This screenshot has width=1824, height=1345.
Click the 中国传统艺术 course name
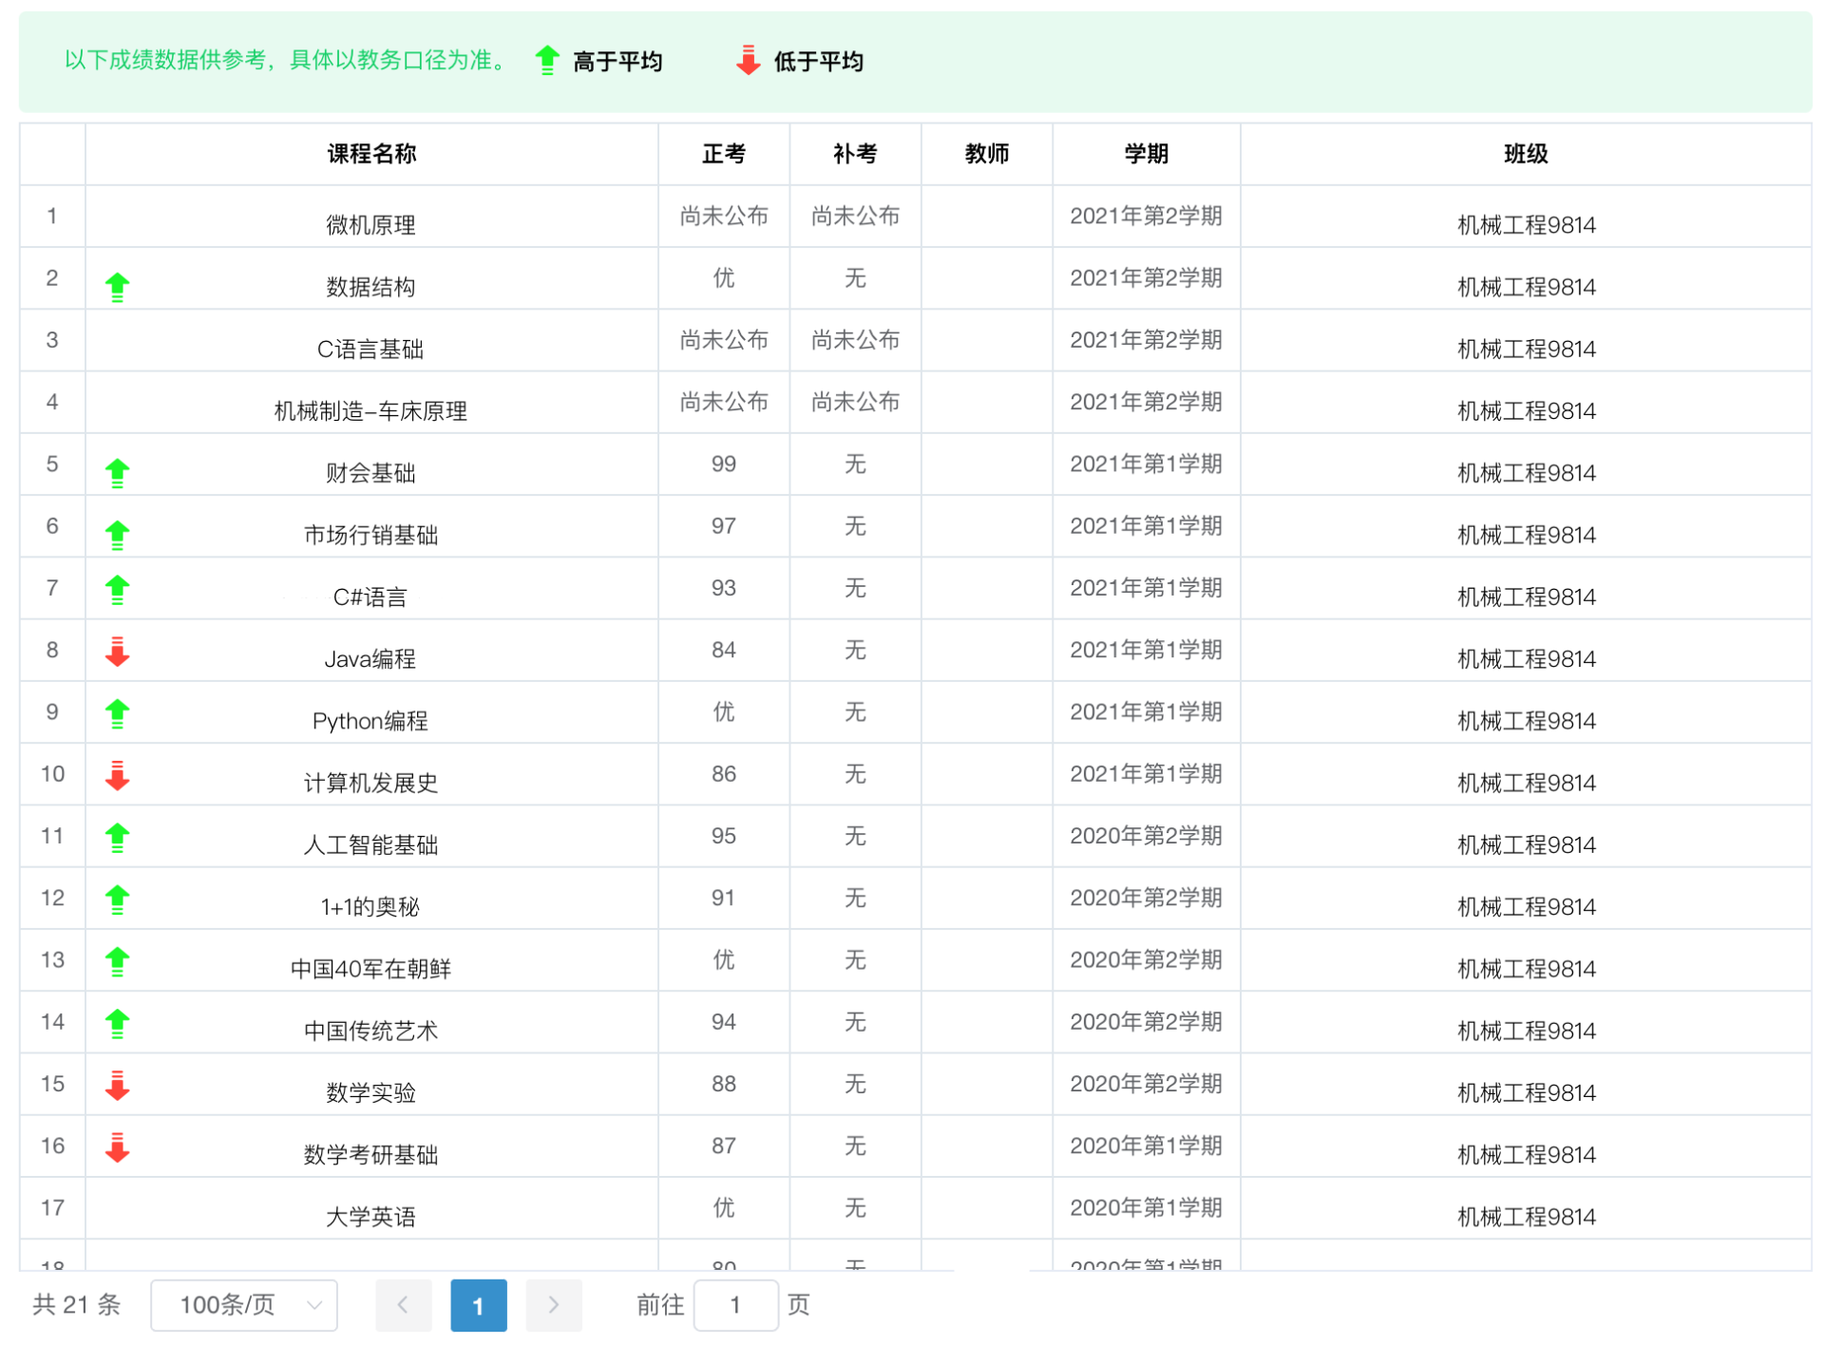[370, 1030]
